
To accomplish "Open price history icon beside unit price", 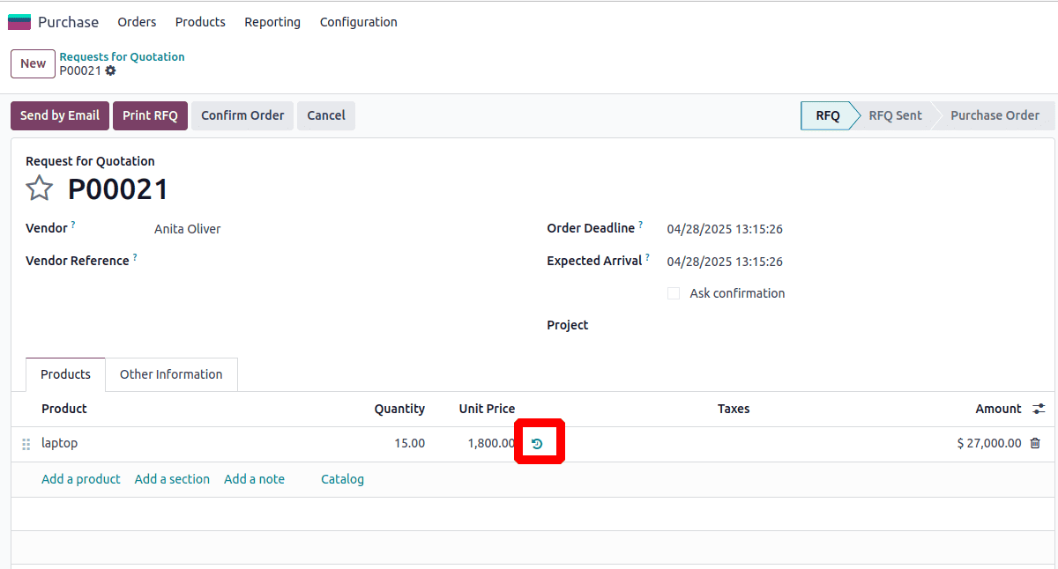I will [537, 444].
